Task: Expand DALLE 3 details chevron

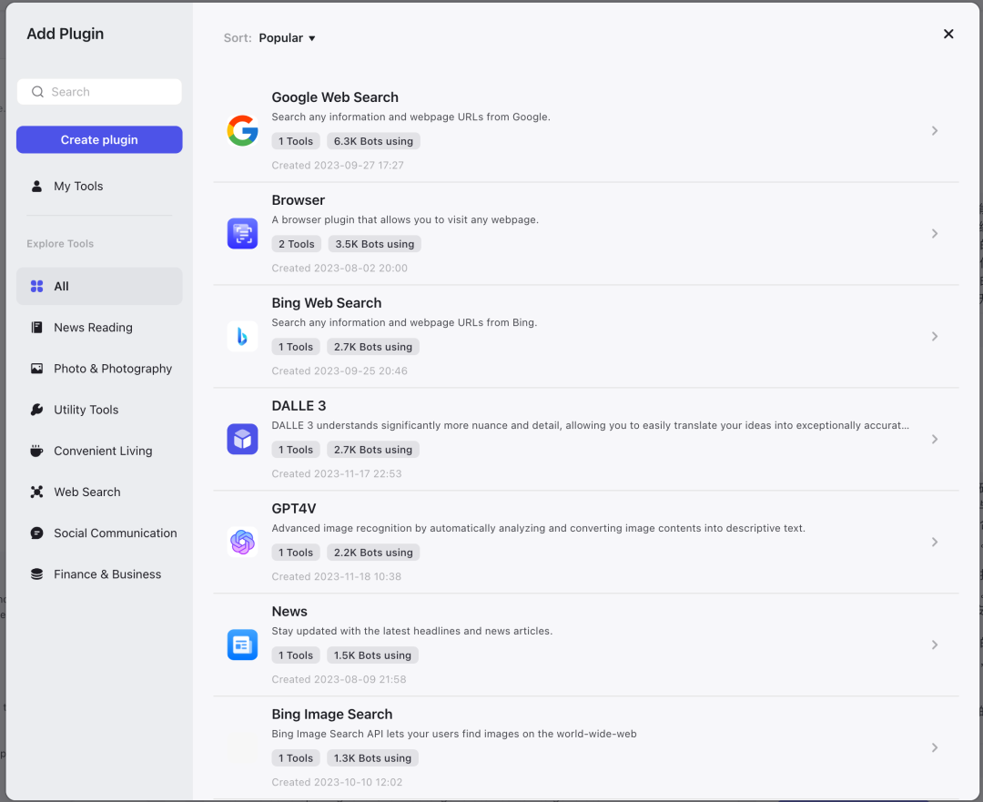Action: point(935,440)
